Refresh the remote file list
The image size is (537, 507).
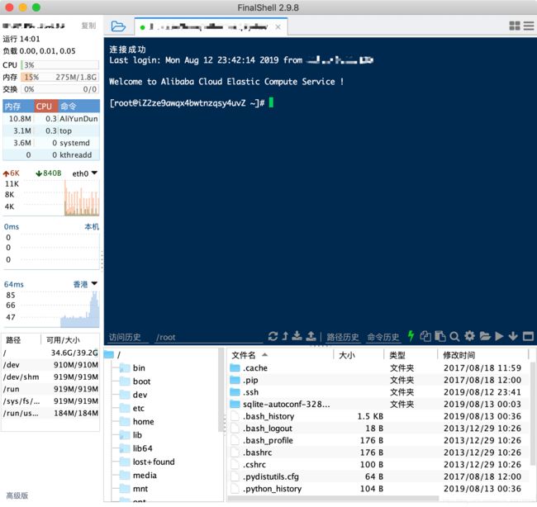pyautogui.click(x=273, y=336)
